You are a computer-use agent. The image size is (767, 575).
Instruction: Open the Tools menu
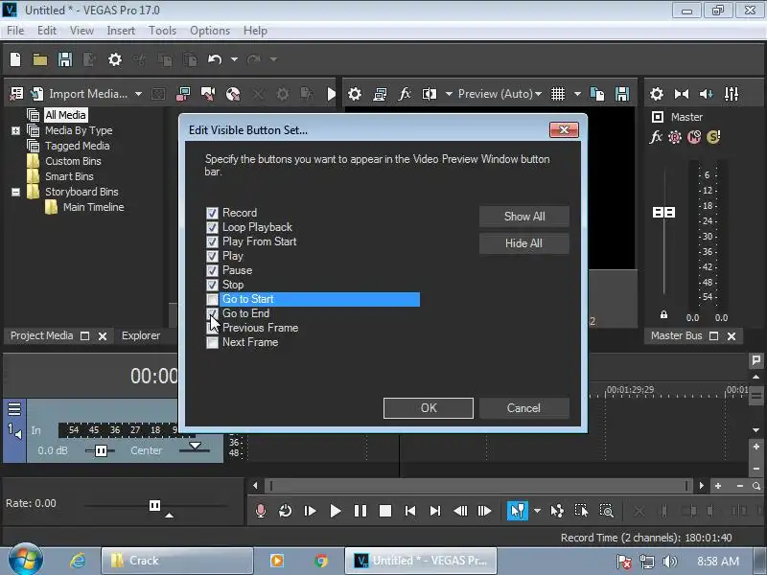(162, 31)
